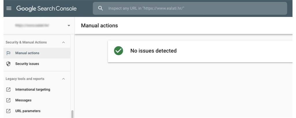Image resolution: width=296 pixels, height=118 pixels.
Task: Click the Security issues shield icon
Action: click(x=8, y=64)
